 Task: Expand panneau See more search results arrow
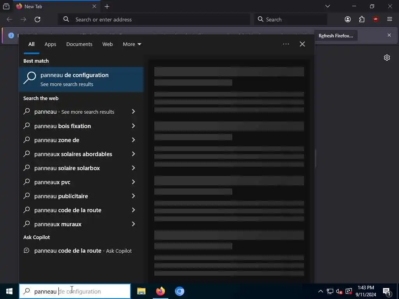click(133, 111)
